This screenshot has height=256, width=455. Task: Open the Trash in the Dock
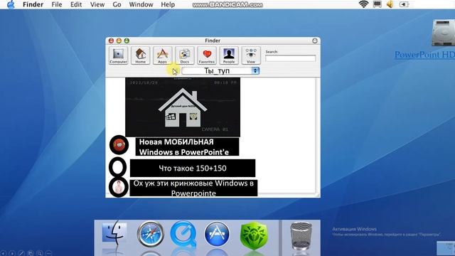pyautogui.click(x=301, y=235)
